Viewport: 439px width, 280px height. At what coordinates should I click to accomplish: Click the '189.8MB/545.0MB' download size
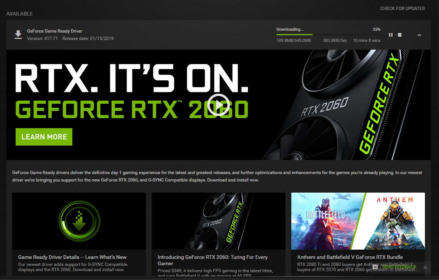tap(294, 40)
